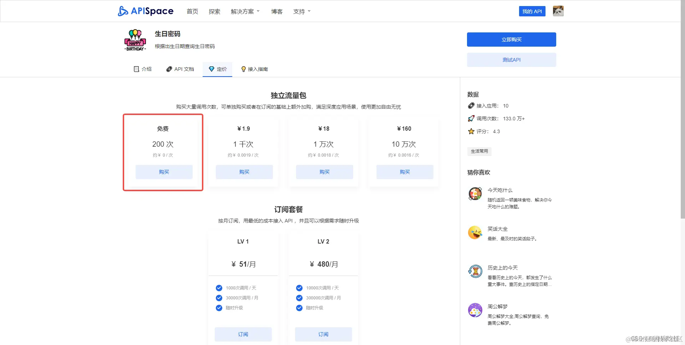This screenshot has width=685, height=345.
Task: Open the 首页 menu item
Action: (192, 11)
